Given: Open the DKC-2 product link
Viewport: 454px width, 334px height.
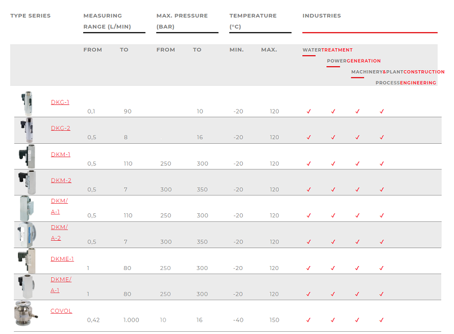Looking at the screenshot, I should click(x=60, y=128).
